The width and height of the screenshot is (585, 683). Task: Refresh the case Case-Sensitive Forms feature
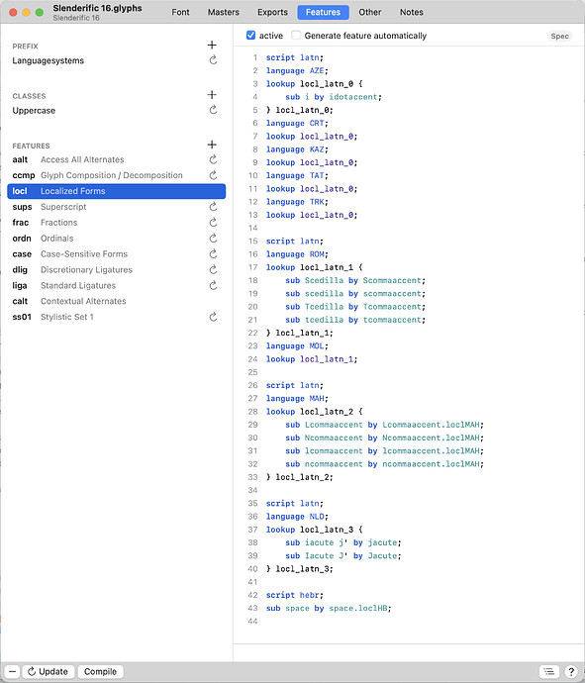pyautogui.click(x=213, y=253)
